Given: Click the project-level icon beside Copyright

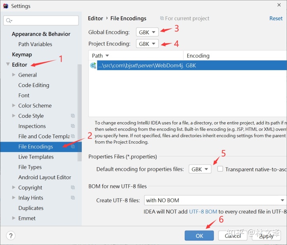Looking at the screenshot, I should (x=73, y=187).
